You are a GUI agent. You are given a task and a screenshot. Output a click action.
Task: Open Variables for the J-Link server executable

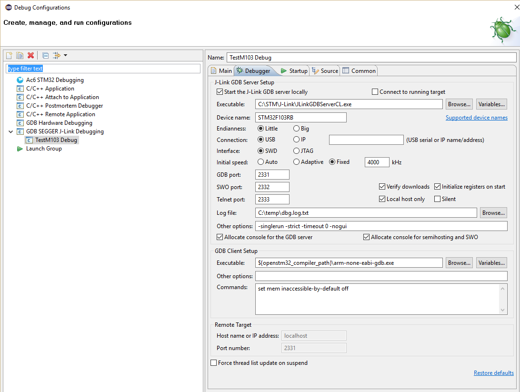pyautogui.click(x=491, y=104)
